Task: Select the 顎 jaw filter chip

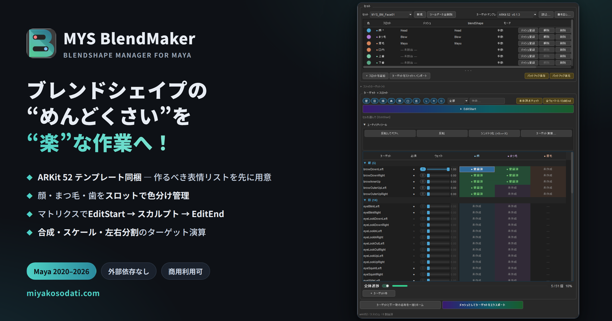Action: tap(399, 101)
